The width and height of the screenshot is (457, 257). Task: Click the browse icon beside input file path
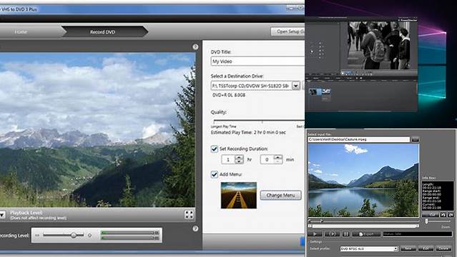click(415, 140)
